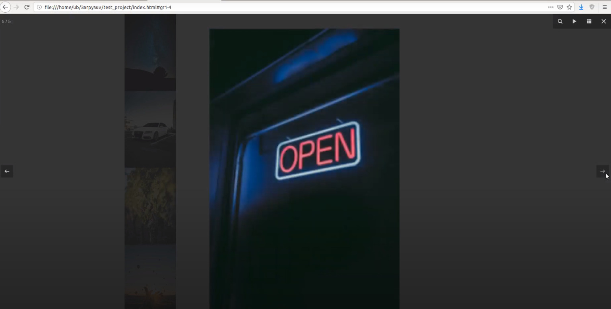Open the Firefox hamburger menu
The image size is (611, 309).
tap(604, 7)
